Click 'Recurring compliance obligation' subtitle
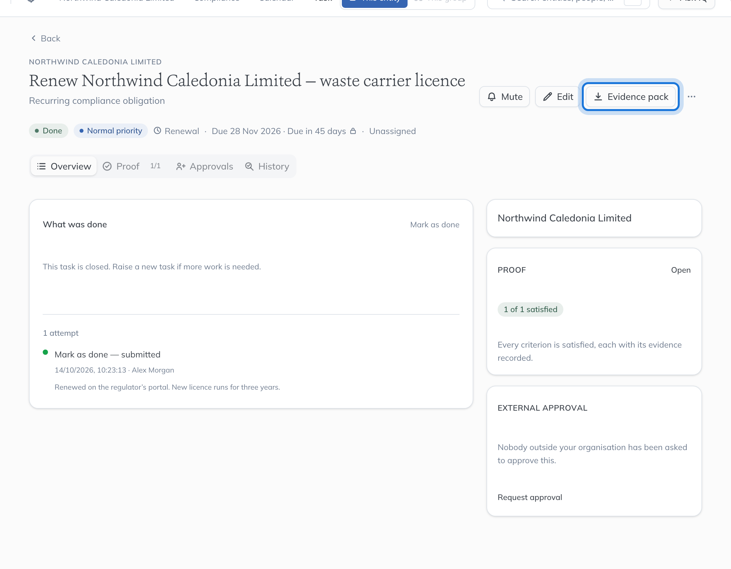Image resolution: width=731 pixels, height=569 pixels. pos(97,101)
